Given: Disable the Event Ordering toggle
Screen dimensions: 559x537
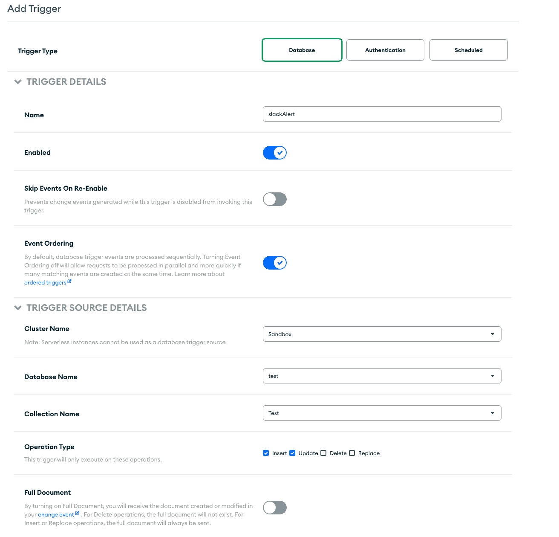Looking at the screenshot, I should coord(275,263).
